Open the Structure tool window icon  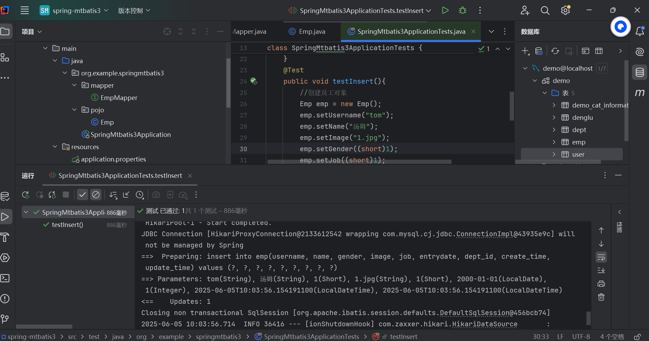point(5,57)
